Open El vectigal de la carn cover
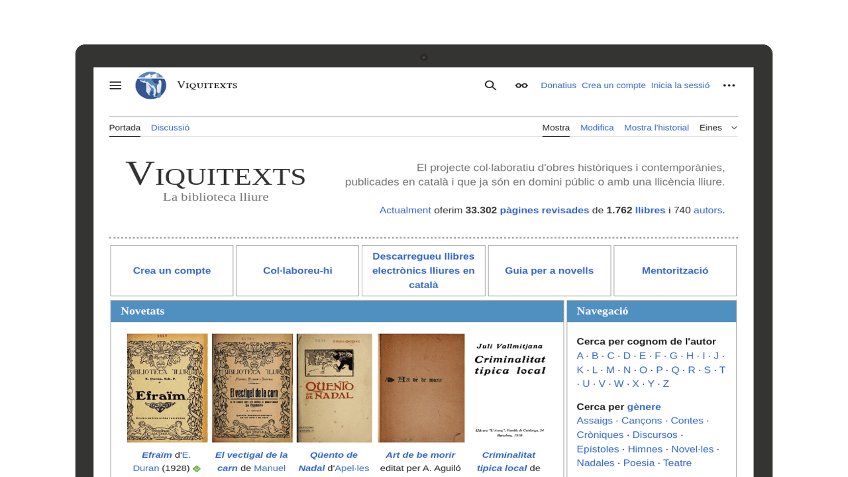This screenshot has height=477, width=848. [x=252, y=388]
